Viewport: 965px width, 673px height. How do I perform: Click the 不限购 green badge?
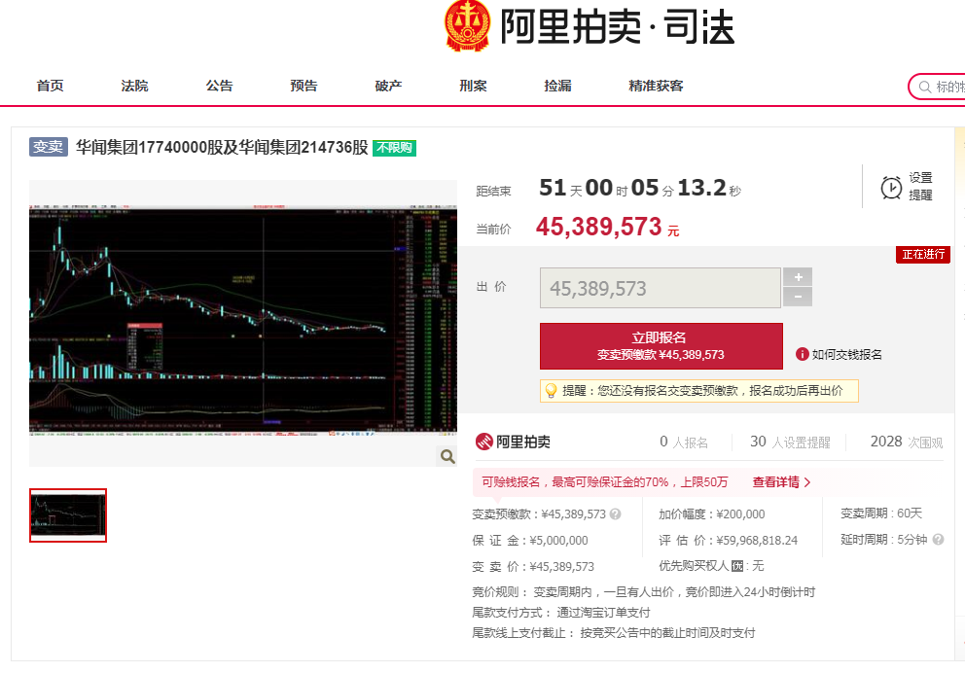[395, 148]
